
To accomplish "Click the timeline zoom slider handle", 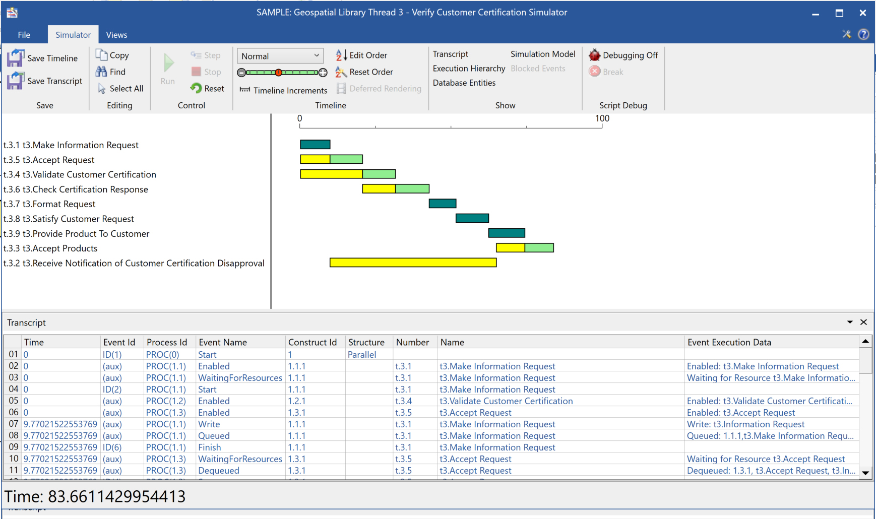I will (x=278, y=73).
